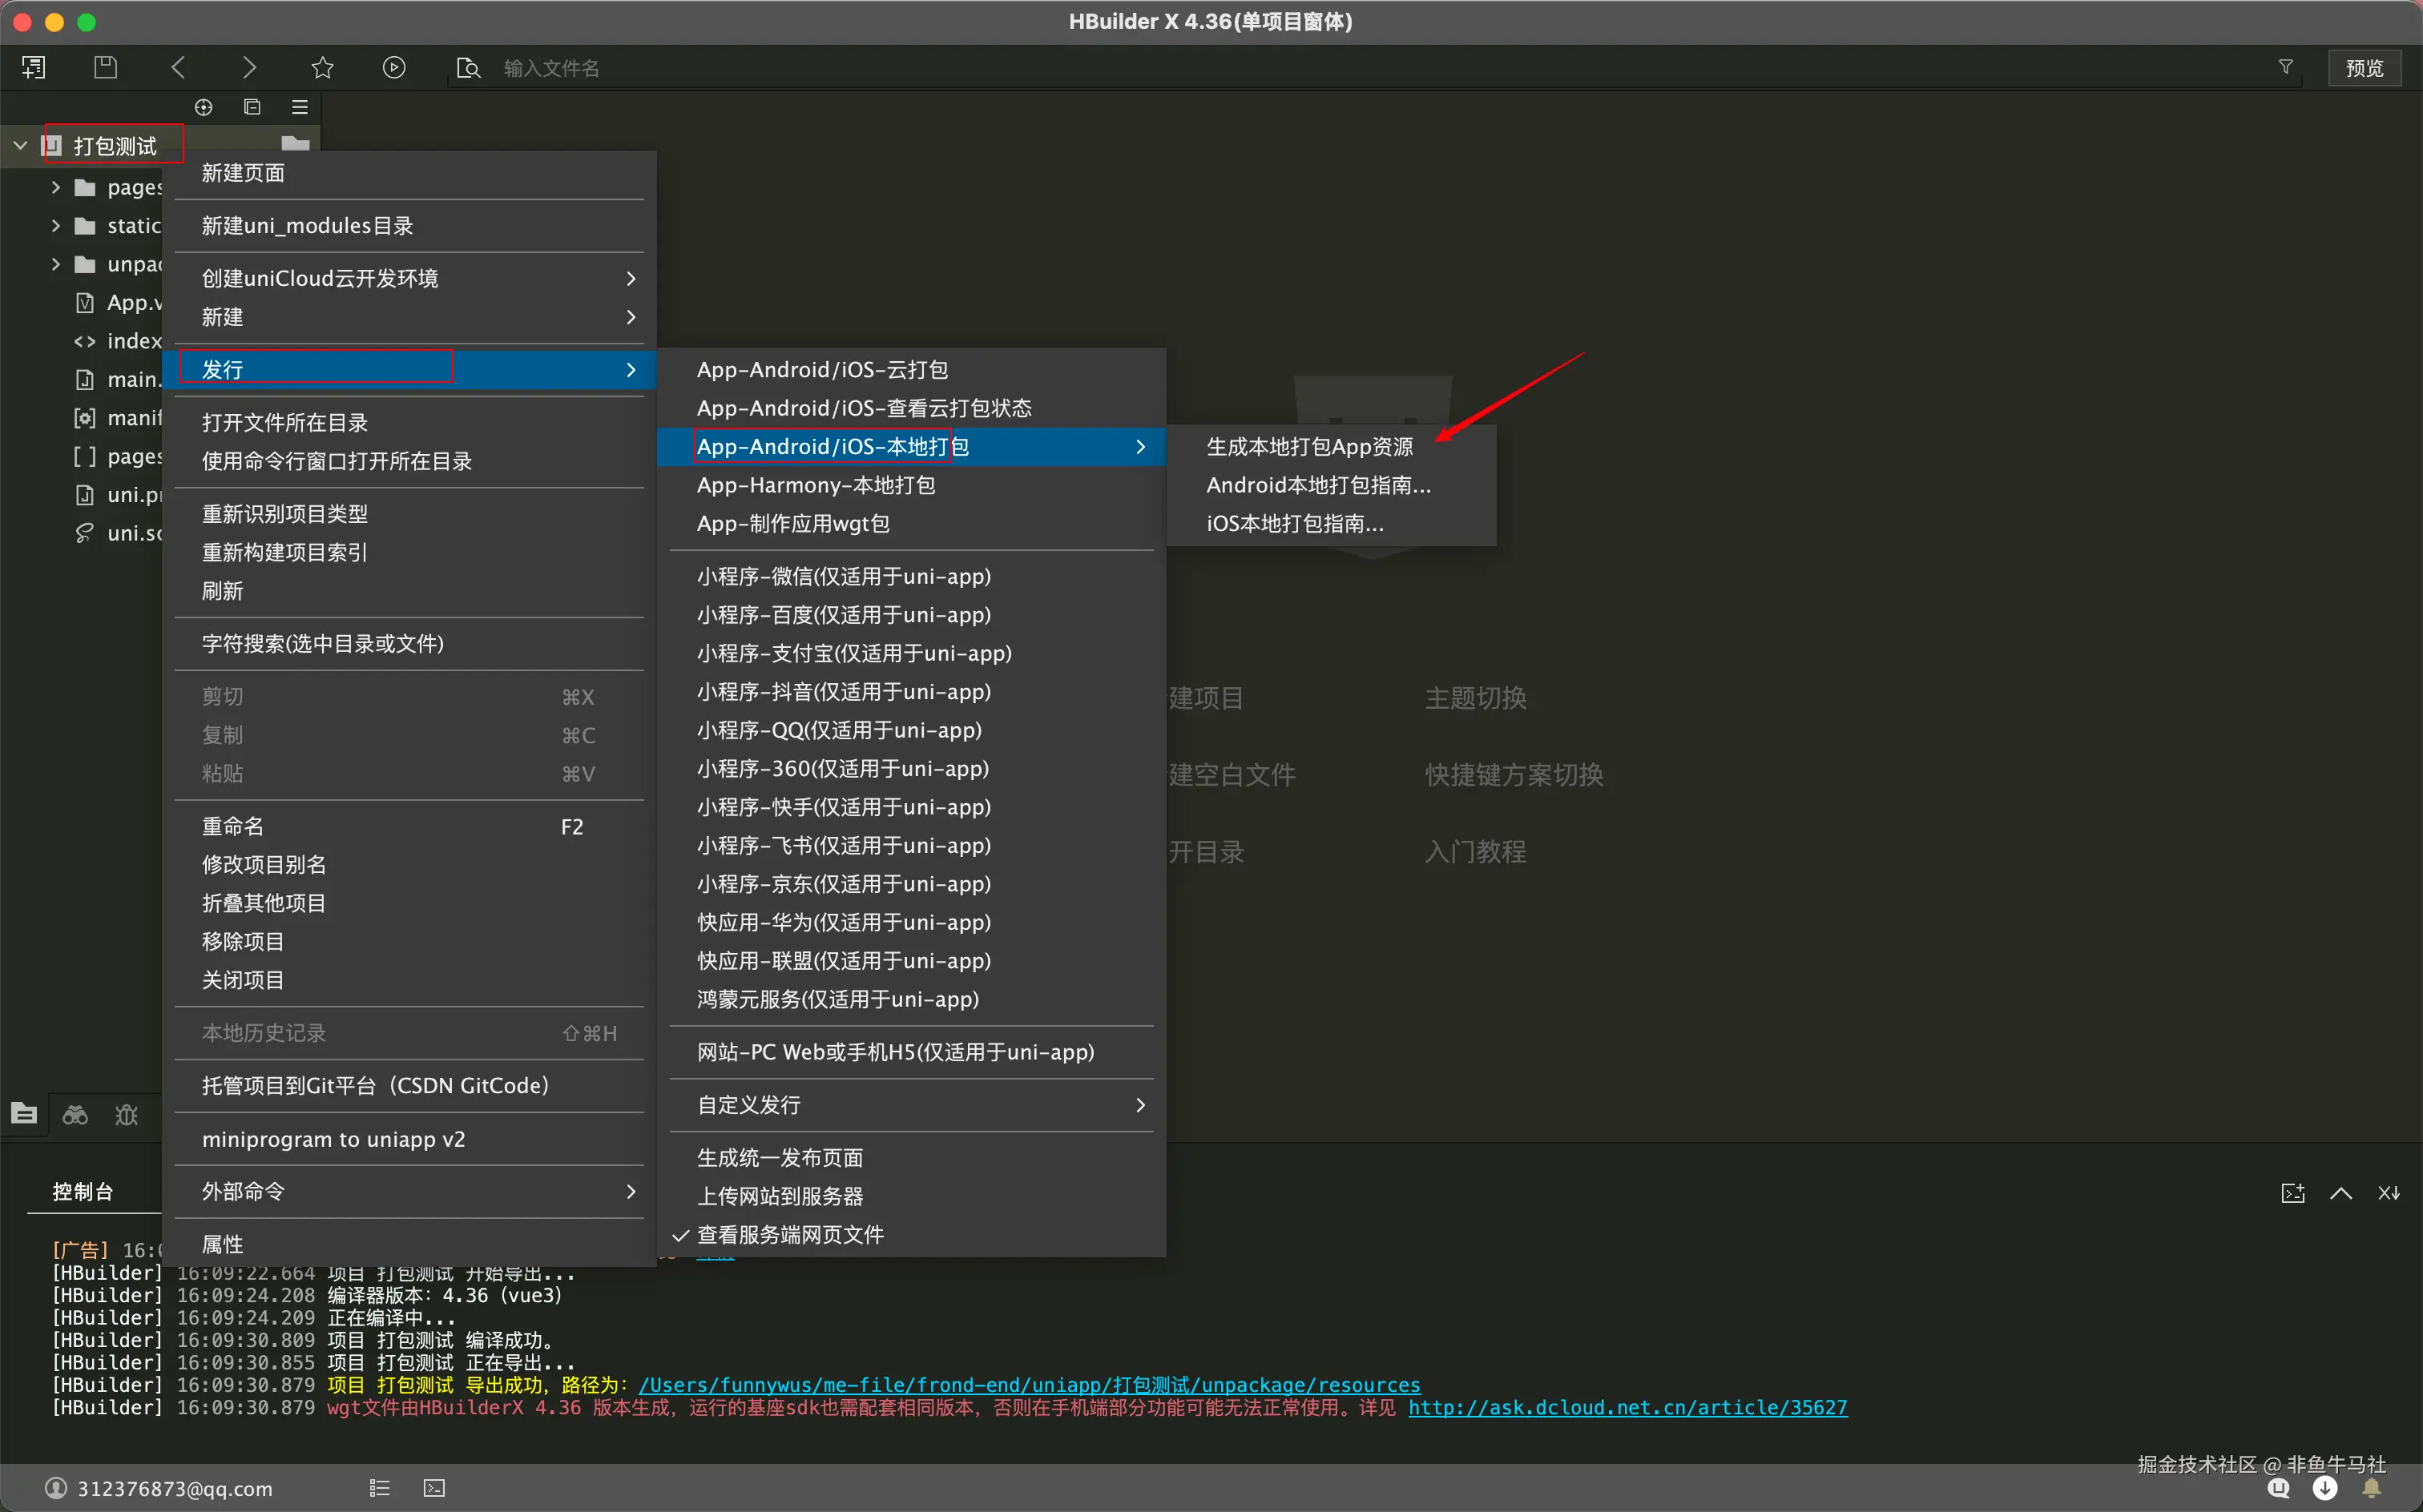Toggle 查看服务端网页文件 checked menu item
The width and height of the screenshot is (2423, 1512).
(789, 1235)
